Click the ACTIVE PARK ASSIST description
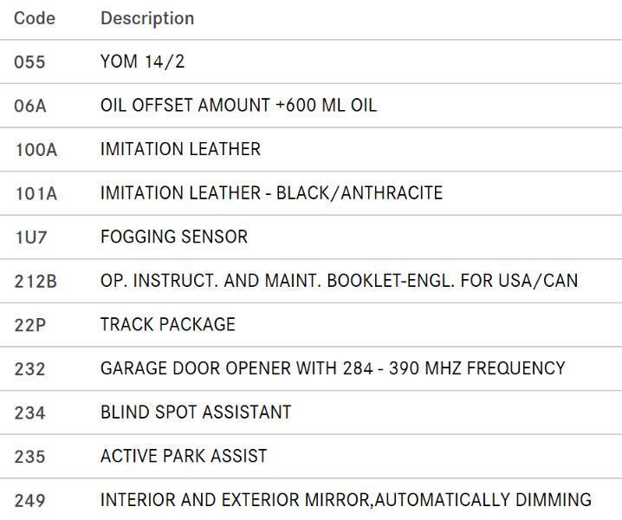This screenshot has height=520, width=622. click(184, 456)
